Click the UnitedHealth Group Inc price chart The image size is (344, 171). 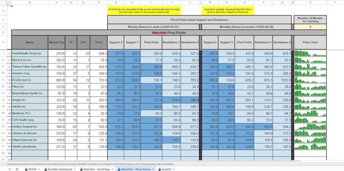coord(310,53)
